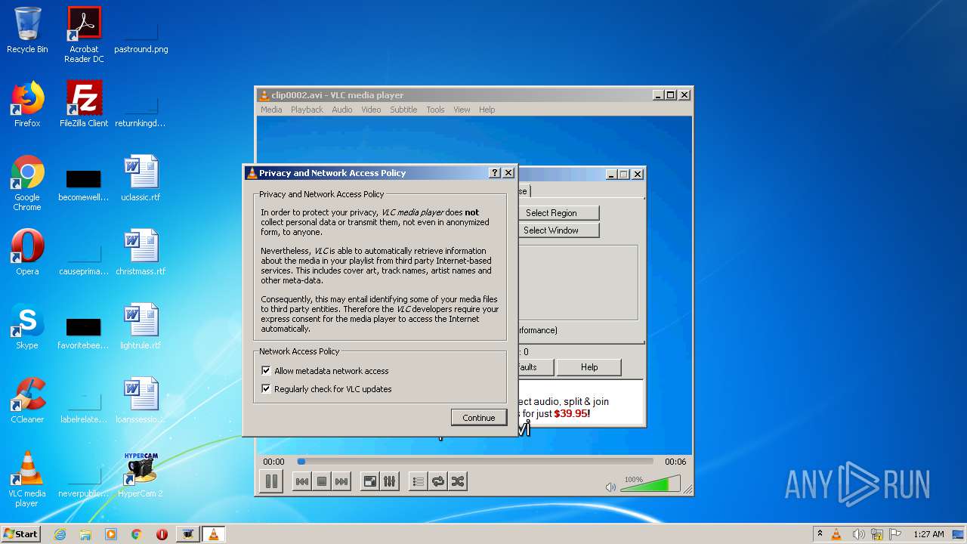The image size is (967, 544).
Task: Skip to next media in VLC
Action: [x=341, y=481]
